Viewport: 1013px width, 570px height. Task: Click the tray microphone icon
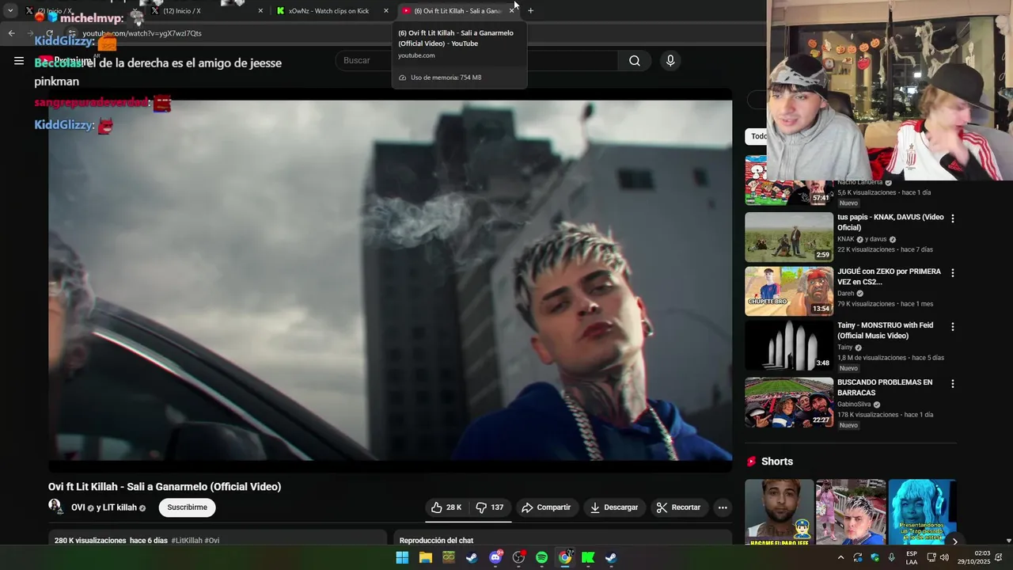tap(892, 557)
